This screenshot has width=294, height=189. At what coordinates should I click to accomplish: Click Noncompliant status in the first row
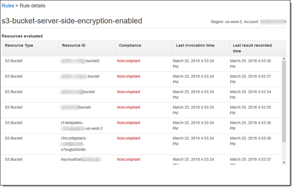pyautogui.click(x=128, y=61)
